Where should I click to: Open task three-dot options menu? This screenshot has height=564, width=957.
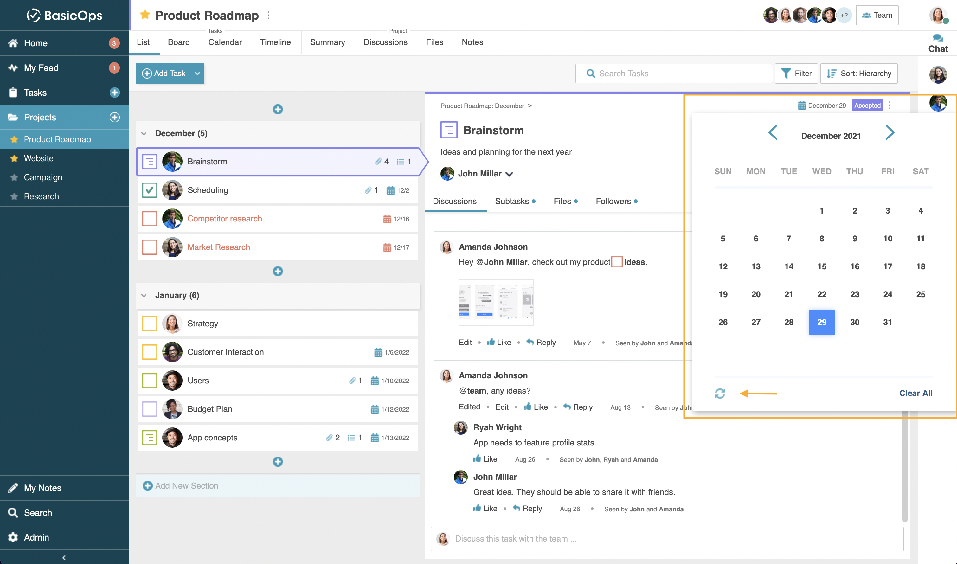click(890, 105)
